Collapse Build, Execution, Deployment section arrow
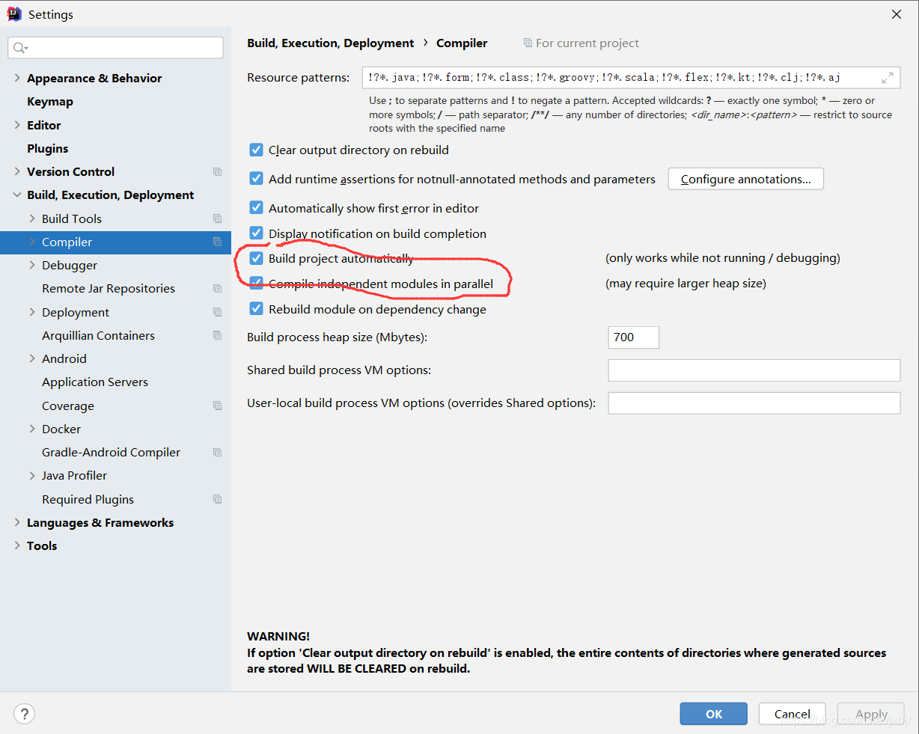Screen dimensions: 919x734 (x=17, y=195)
